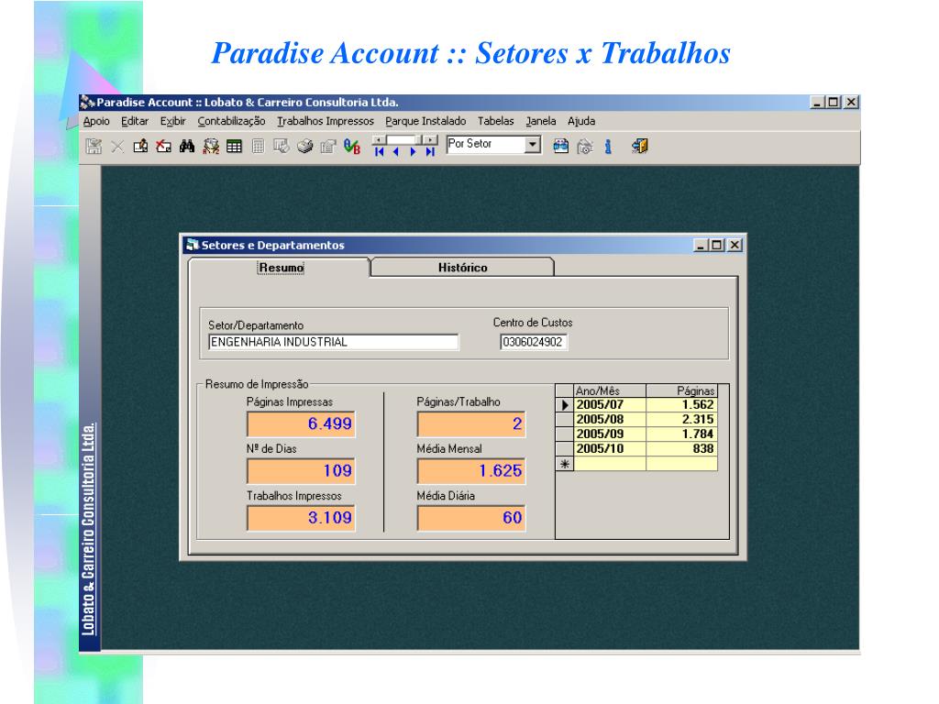This screenshot has height=704, width=939.
Task: Click the Páginas column header
Action: (681, 390)
